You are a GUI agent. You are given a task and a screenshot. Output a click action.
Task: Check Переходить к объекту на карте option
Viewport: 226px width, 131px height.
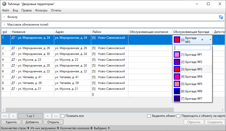click(178, 116)
